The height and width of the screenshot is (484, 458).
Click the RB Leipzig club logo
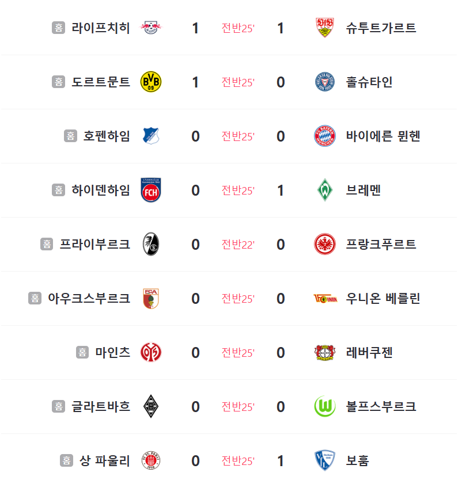[151, 28]
